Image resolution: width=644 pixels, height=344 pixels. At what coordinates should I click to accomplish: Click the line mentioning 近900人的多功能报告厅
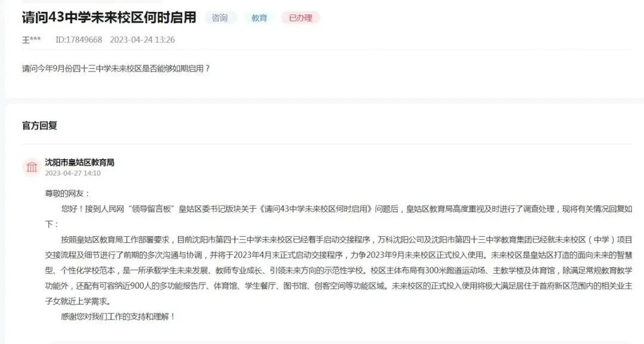click(x=339, y=286)
